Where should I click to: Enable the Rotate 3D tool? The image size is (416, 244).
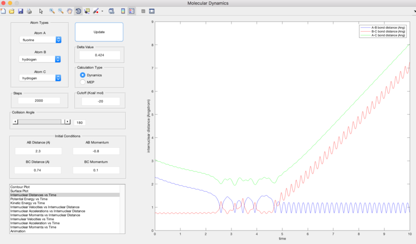coord(78,11)
